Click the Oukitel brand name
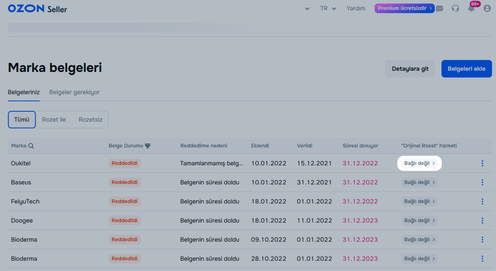496x271 pixels. click(x=21, y=163)
